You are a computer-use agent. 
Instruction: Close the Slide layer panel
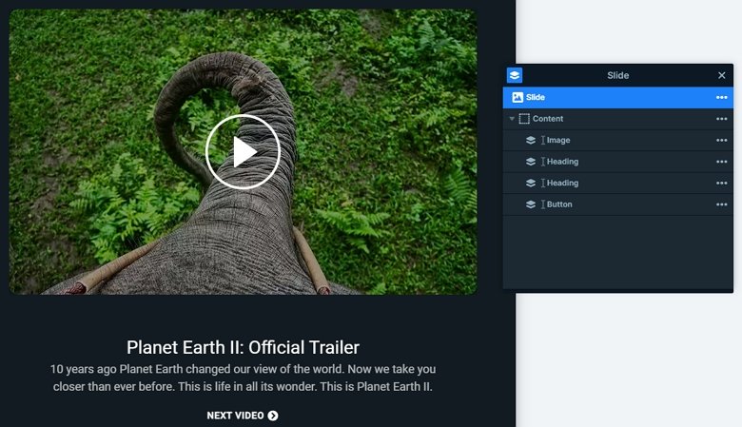[x=722, y=75]
